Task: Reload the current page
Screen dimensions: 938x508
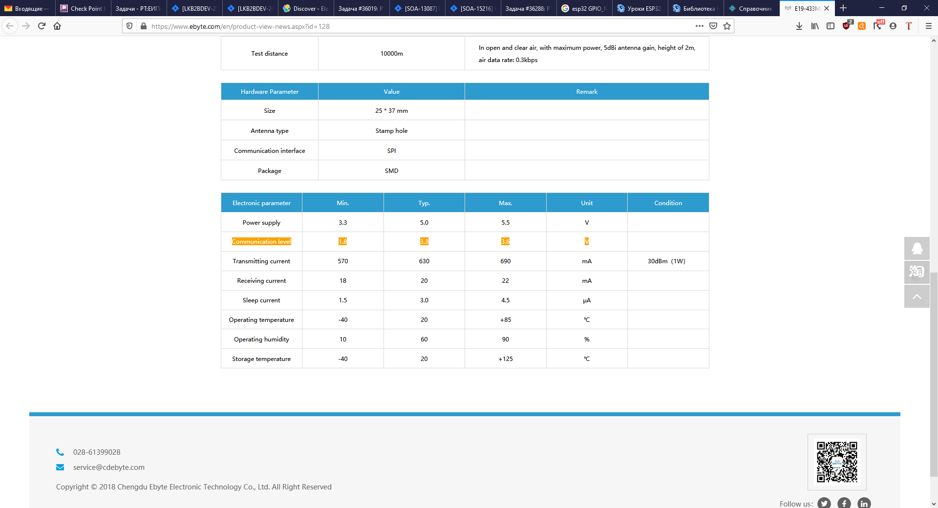Action: click(x=42, y=26)
